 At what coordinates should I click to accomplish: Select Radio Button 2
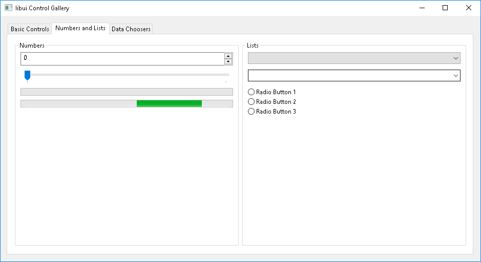pyautogui.click(x=272, y=102)
